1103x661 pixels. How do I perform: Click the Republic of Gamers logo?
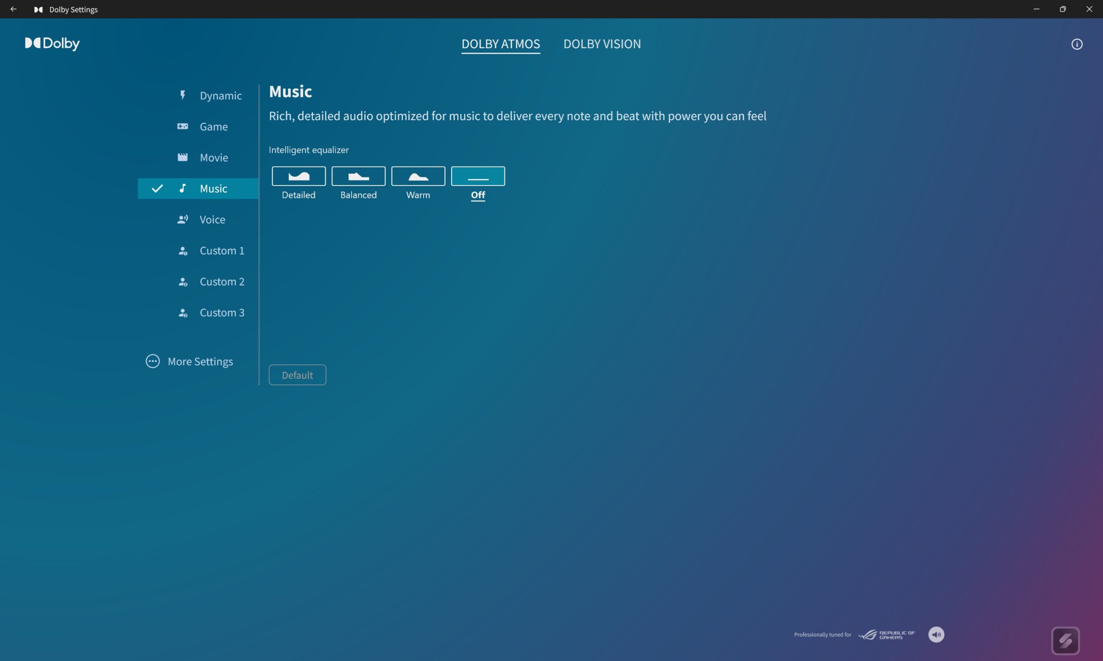pyautogui.click(x=886, y=634)
